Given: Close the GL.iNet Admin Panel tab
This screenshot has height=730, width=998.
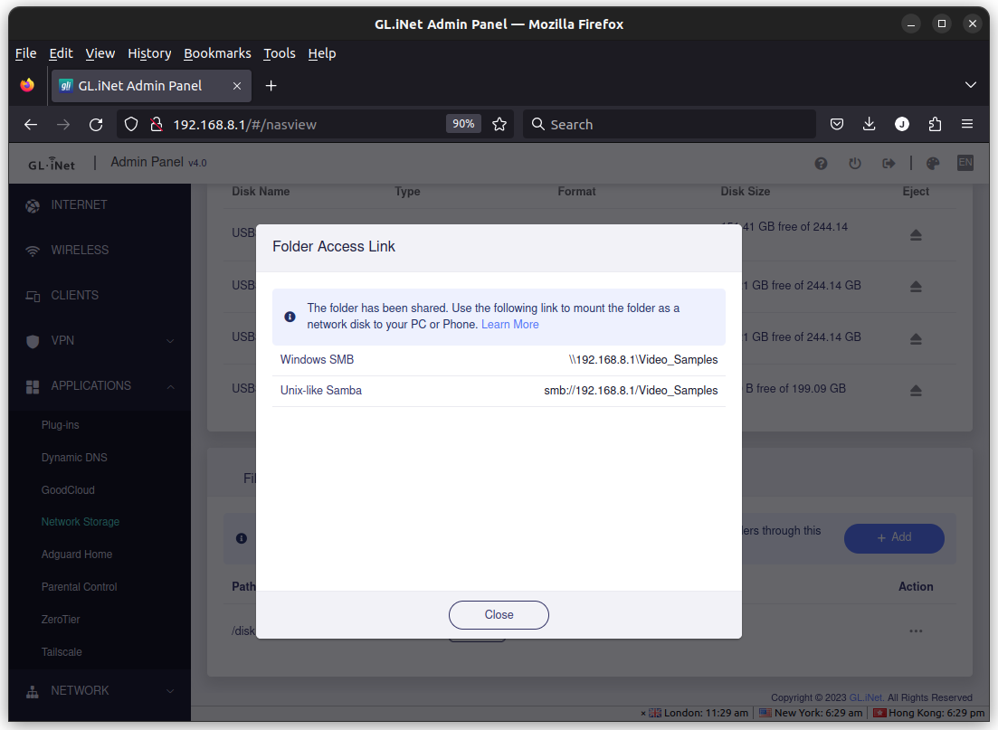Looking at the screenshot, I should click(237, 86).
